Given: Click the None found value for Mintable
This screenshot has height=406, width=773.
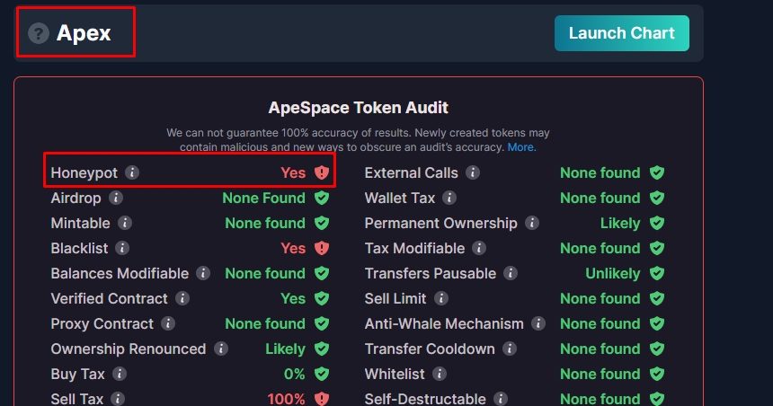Looking at the screenshot, I should pyautogui.click(x=265, y=223).
